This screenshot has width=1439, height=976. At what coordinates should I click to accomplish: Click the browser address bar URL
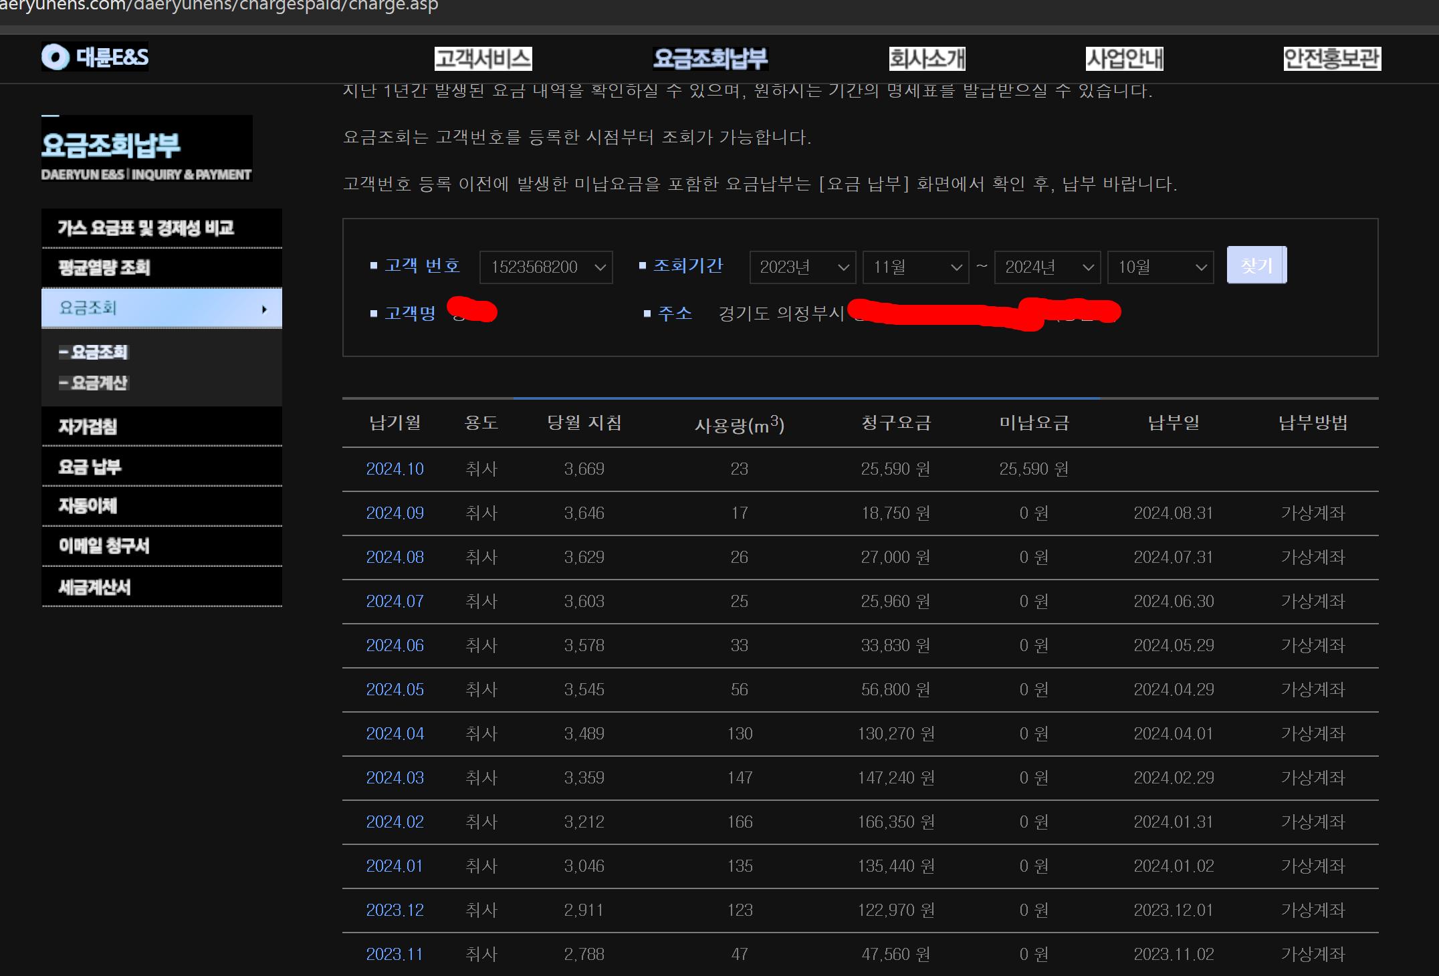tap(221, 7)
